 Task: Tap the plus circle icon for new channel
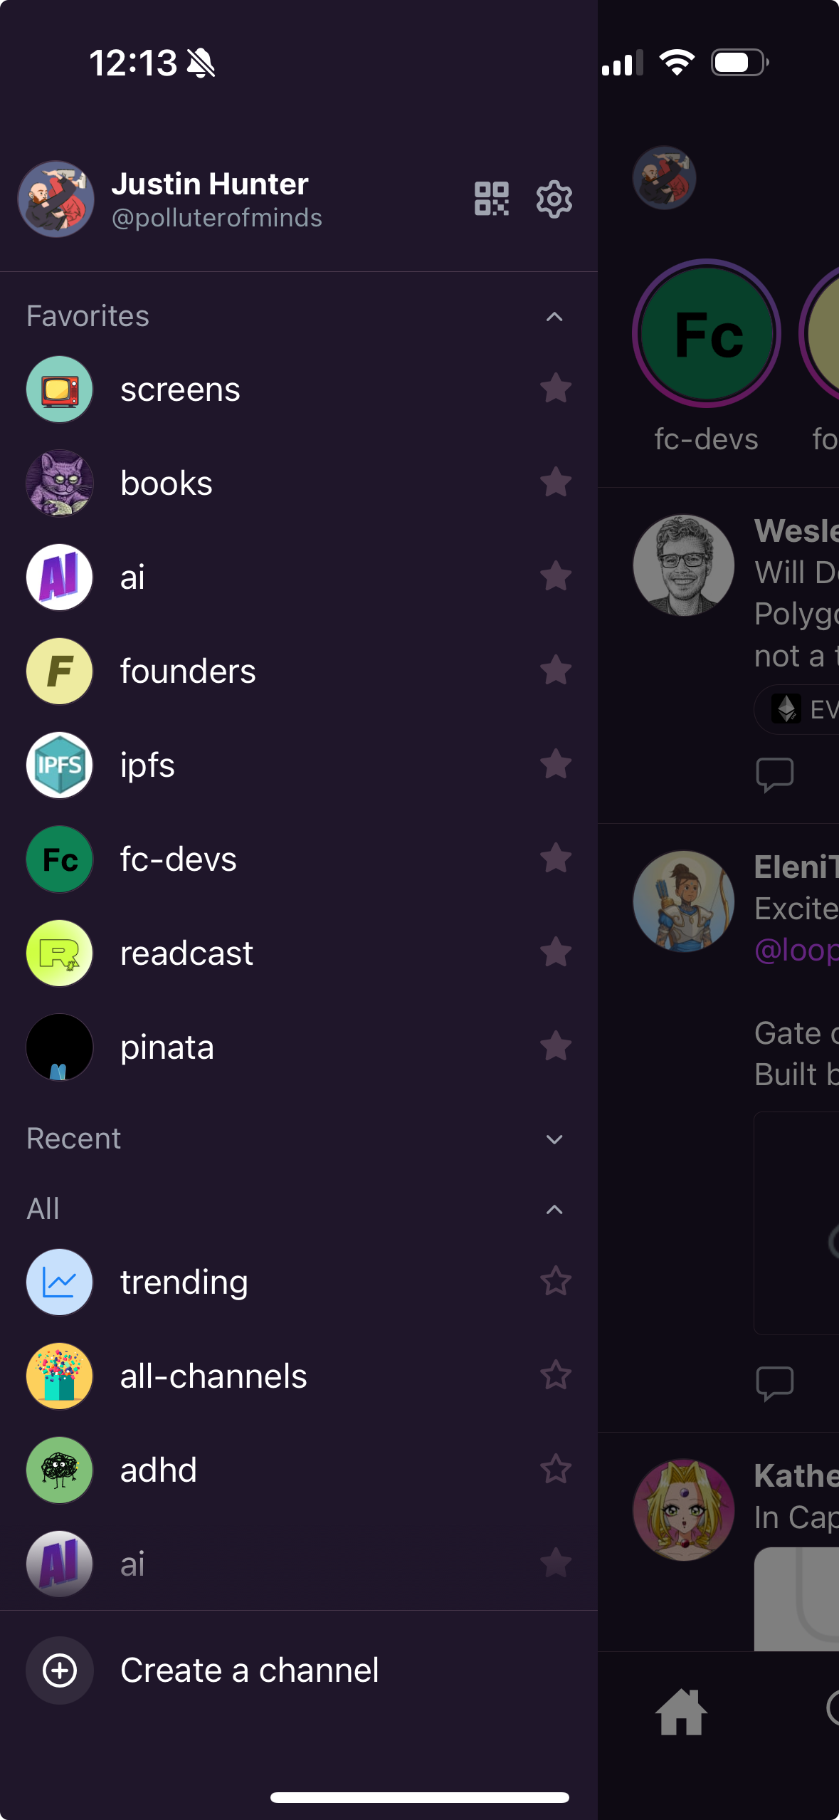point(60,1670)
